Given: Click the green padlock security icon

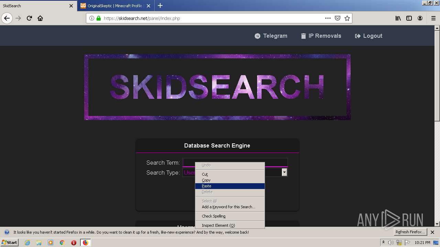Looking at the screenshot, I should pos(99,18).
